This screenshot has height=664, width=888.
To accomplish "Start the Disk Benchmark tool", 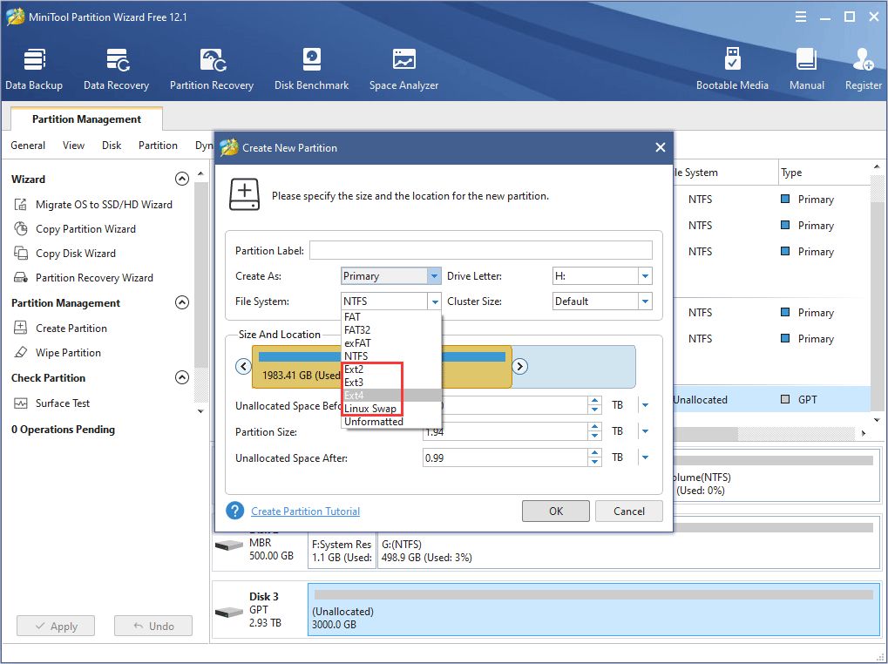I will click(x=311, y=70).
